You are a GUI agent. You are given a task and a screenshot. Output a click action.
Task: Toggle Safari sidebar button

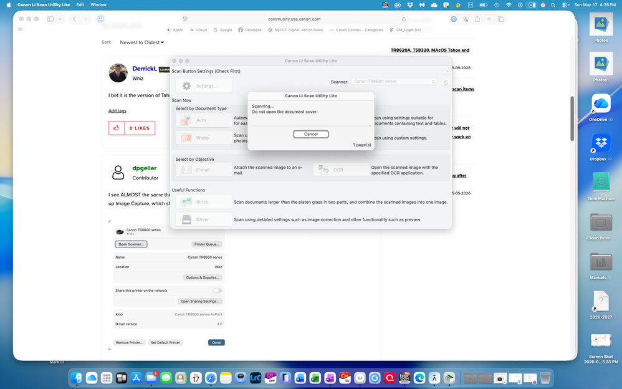click(50, 19)
